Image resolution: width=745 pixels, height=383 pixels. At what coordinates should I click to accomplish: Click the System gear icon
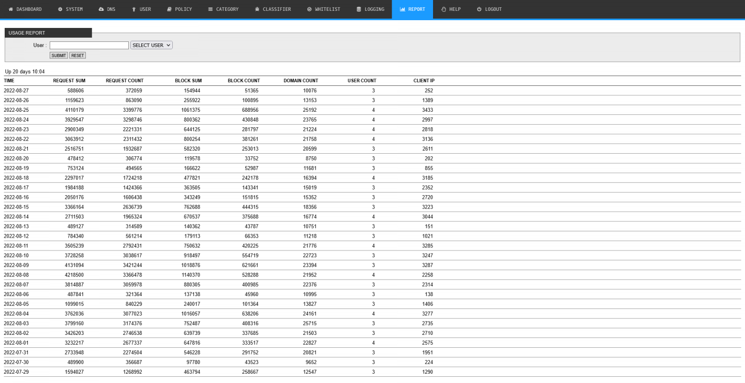click(x=60, y=9)
